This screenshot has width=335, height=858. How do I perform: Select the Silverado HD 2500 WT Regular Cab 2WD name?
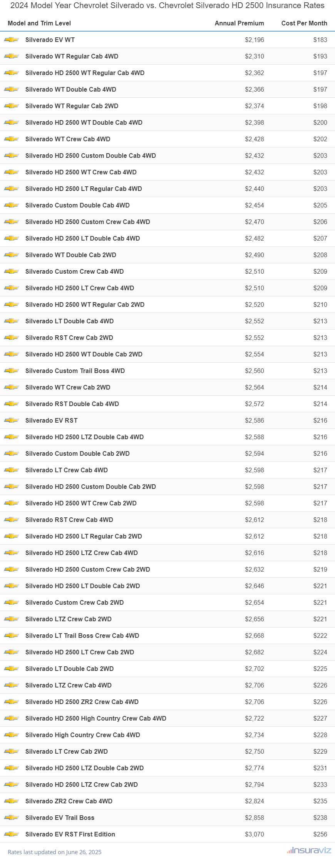pos(85,304)
